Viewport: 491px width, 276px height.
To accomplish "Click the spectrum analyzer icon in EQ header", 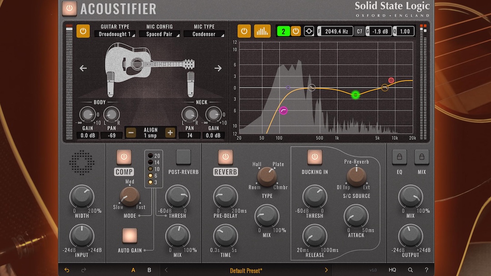I will pos(262,31).
